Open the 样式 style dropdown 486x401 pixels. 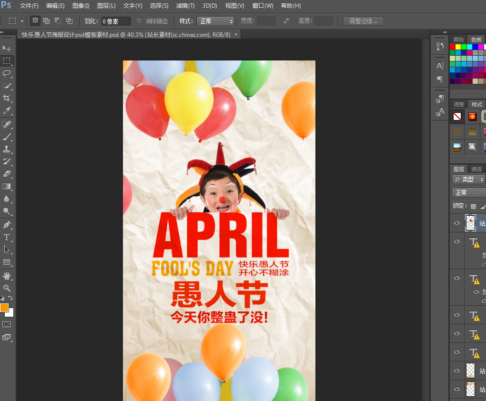pos(215,21)
